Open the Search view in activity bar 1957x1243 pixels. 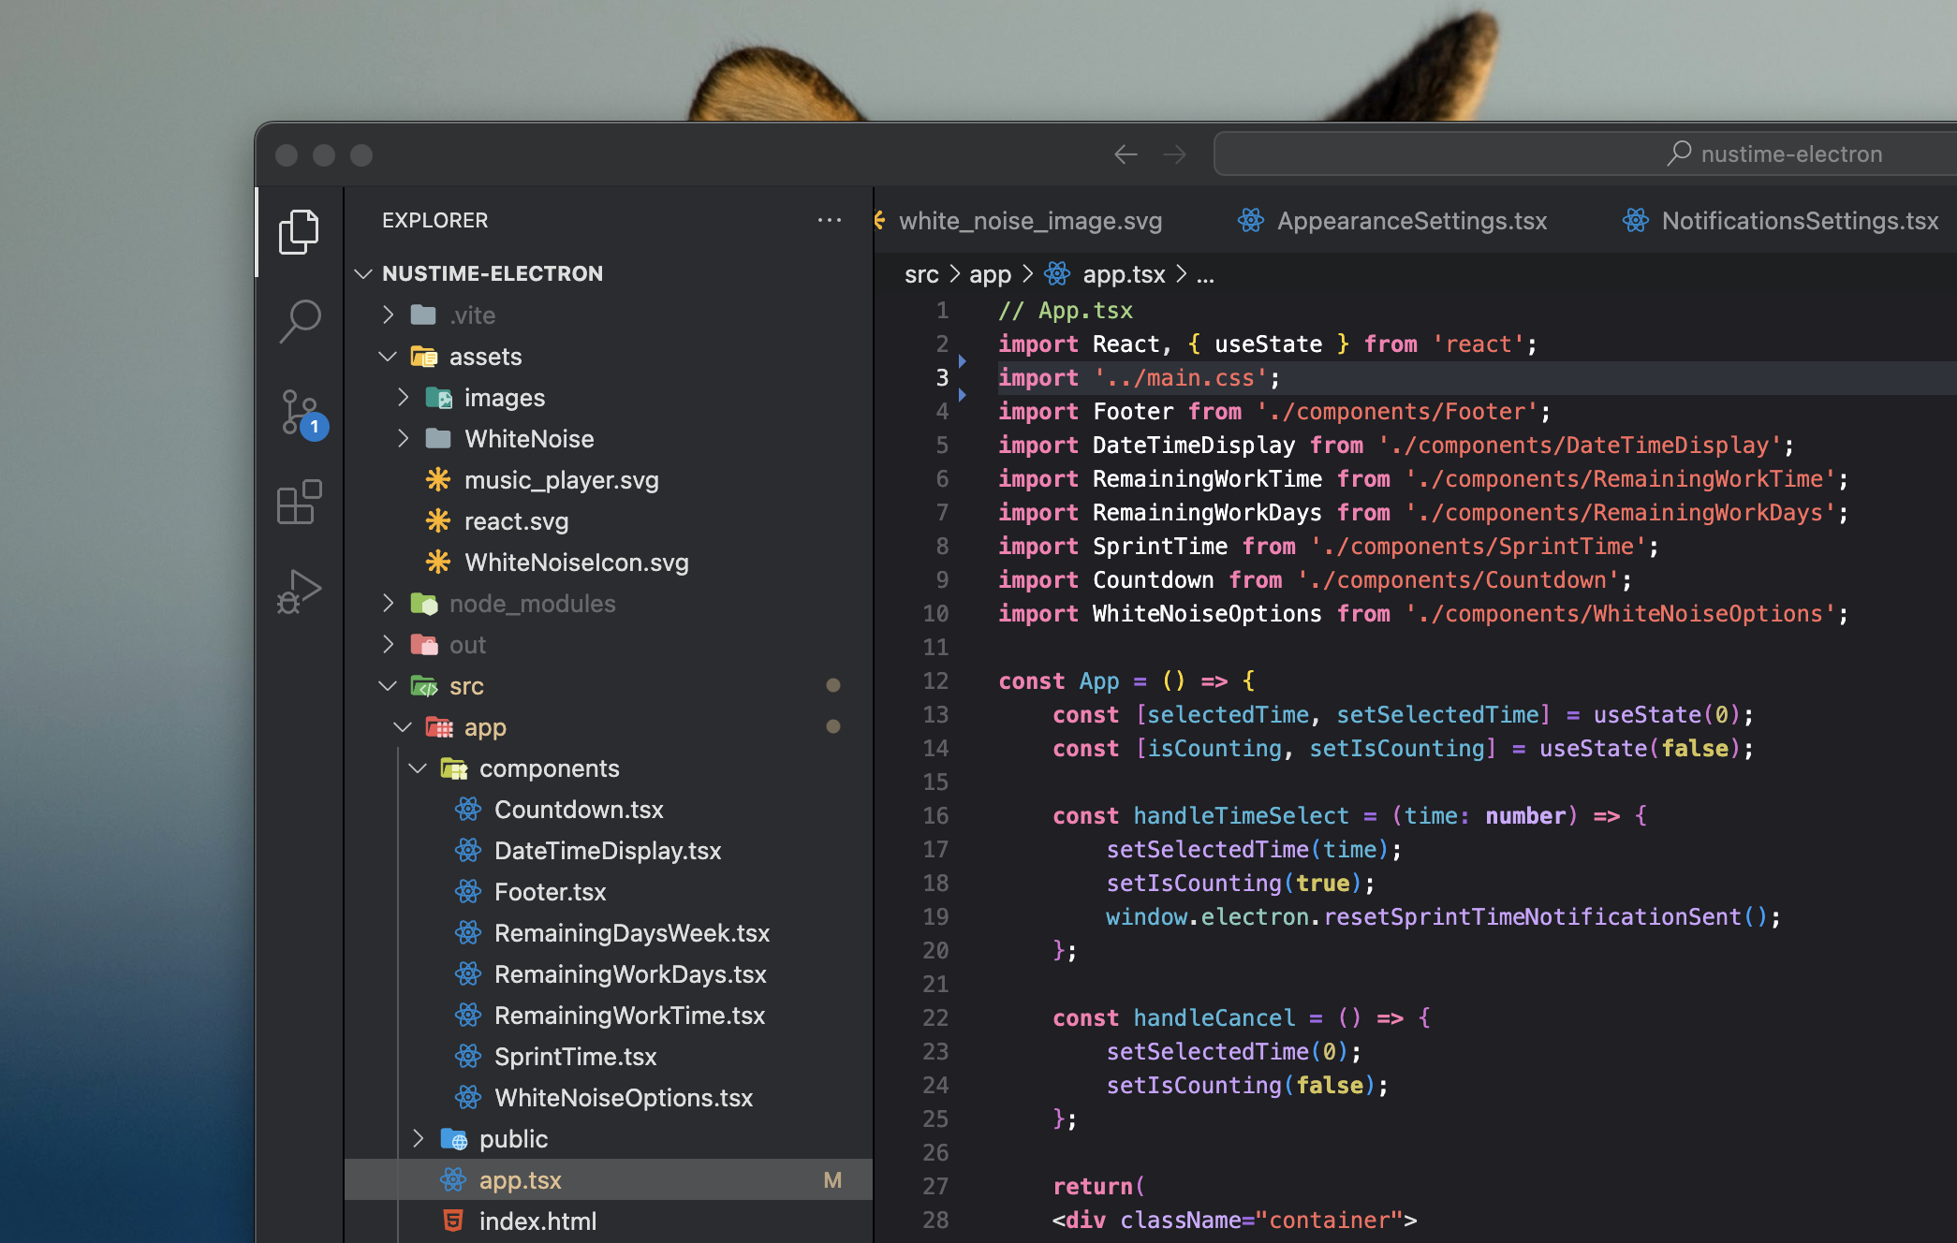click(300, 321)
